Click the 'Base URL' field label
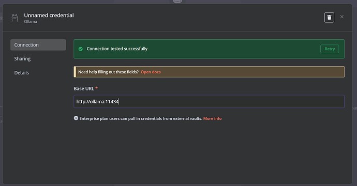This screenshot has width=357, height=186. pos(83,89)
